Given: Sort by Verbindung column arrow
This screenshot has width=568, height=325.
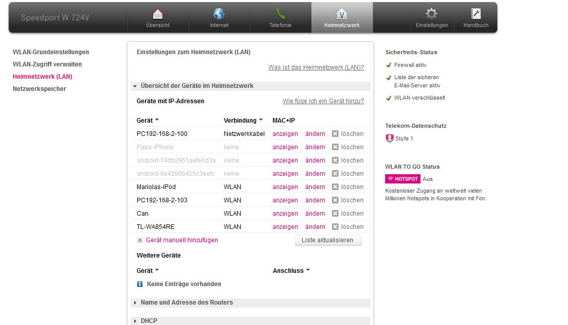Looking at the screenshot, I should [261, 120].
